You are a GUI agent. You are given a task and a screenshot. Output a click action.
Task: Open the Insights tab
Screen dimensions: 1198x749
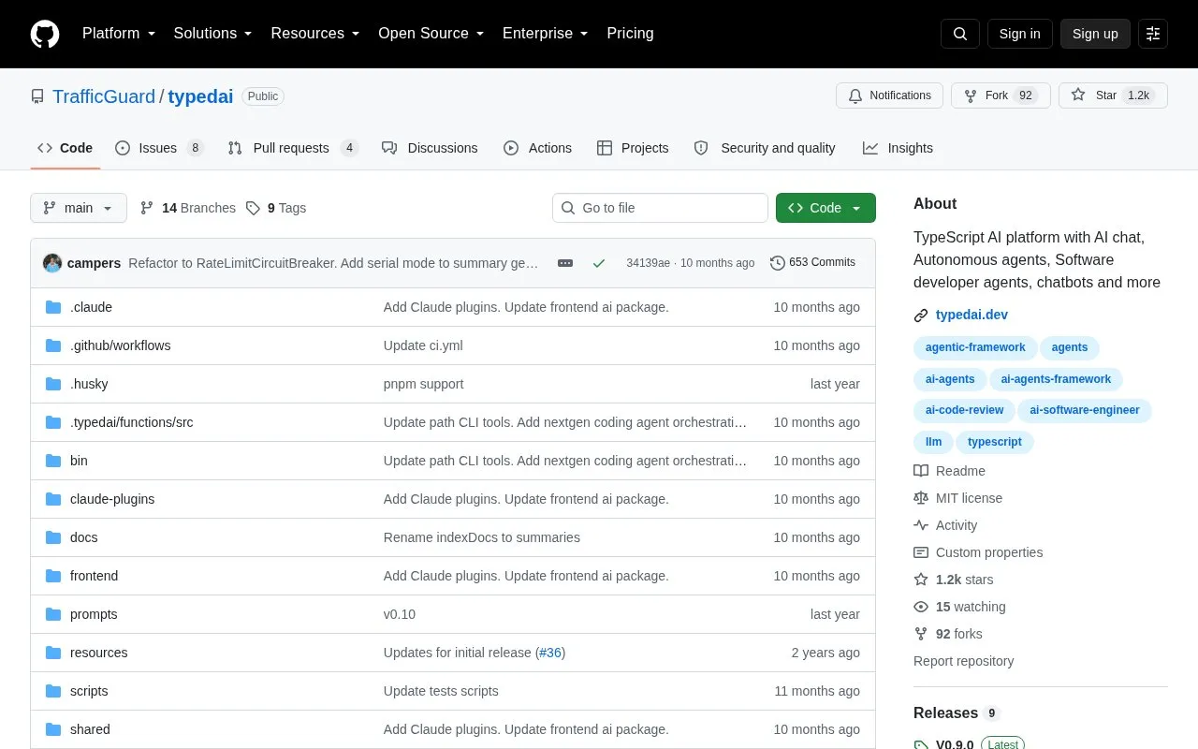point(898,148)
